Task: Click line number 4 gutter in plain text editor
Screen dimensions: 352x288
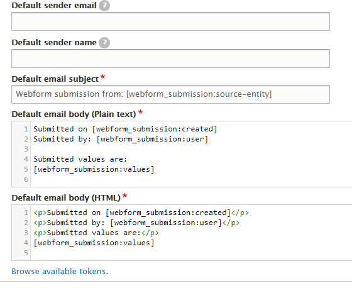Action: click(x=26, y=159)
